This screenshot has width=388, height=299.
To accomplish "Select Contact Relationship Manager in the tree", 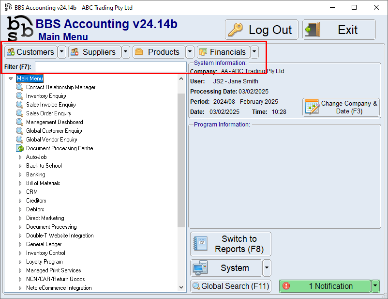I will (60, 87).
